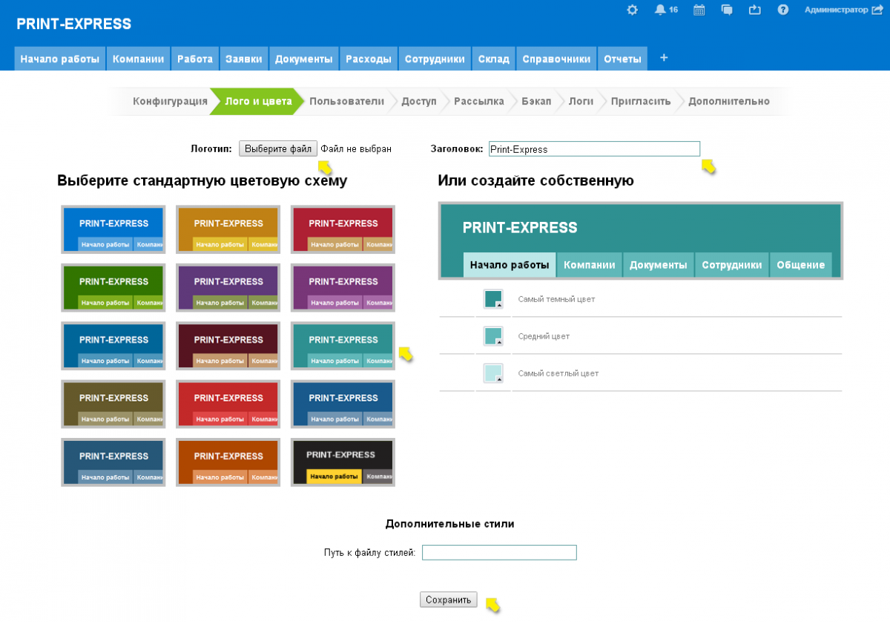The height and width of the screenshot is (622, 890).
Task: Open the Справочники menu tab
Action: click(x=556, y=59)
